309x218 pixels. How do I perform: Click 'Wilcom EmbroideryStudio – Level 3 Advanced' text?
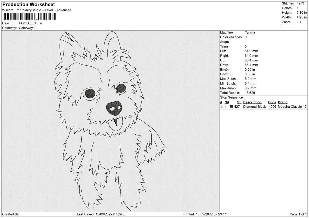pyautogui.click(x=37, y=10)
